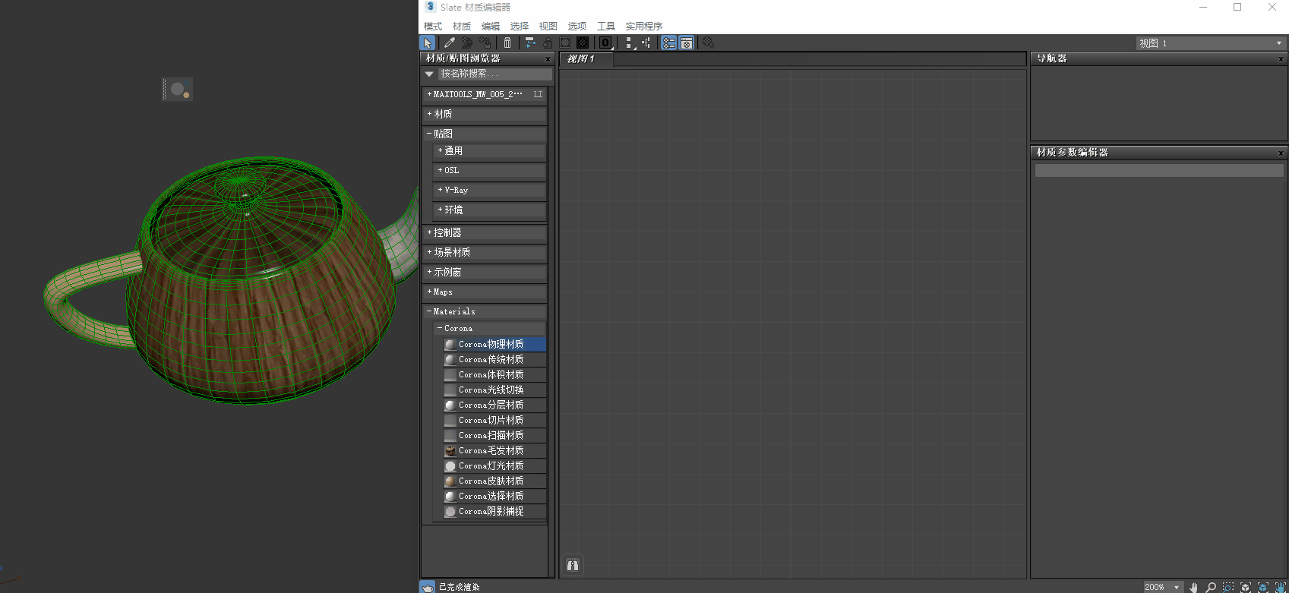
Task: Click the binoculars search icon
Action: click(x=573, y=565)
